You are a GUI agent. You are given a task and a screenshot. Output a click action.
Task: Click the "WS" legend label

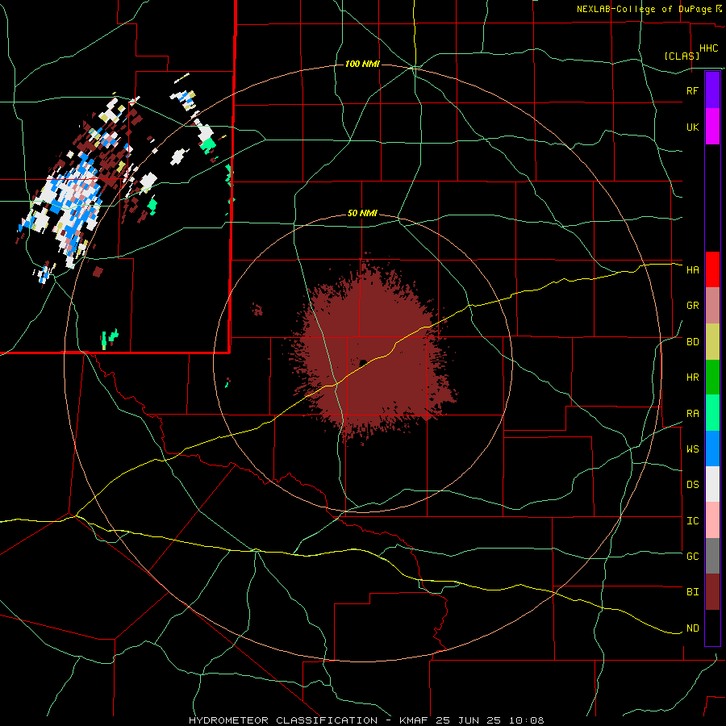[692, 449]
